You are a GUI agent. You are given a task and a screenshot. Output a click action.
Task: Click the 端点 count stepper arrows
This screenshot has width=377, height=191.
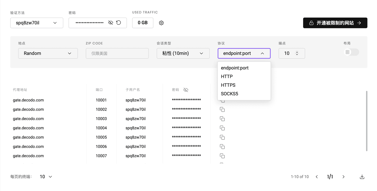[297, 53]
